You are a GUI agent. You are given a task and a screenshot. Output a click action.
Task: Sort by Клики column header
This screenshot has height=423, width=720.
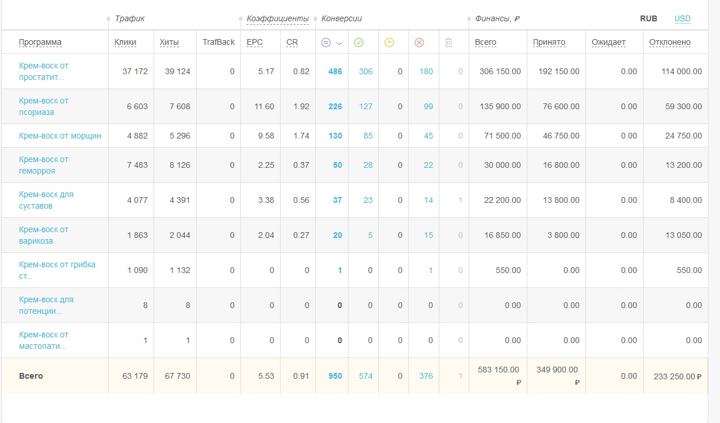pyautogui.click(x=125, y=42)
